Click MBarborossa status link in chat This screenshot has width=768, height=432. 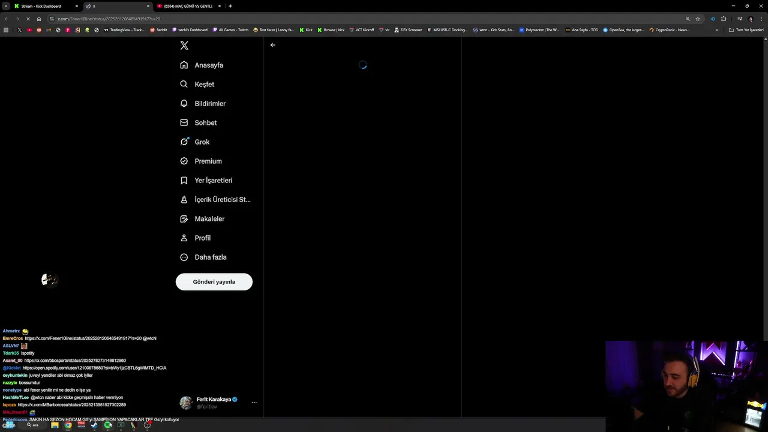tap(71, 405)
